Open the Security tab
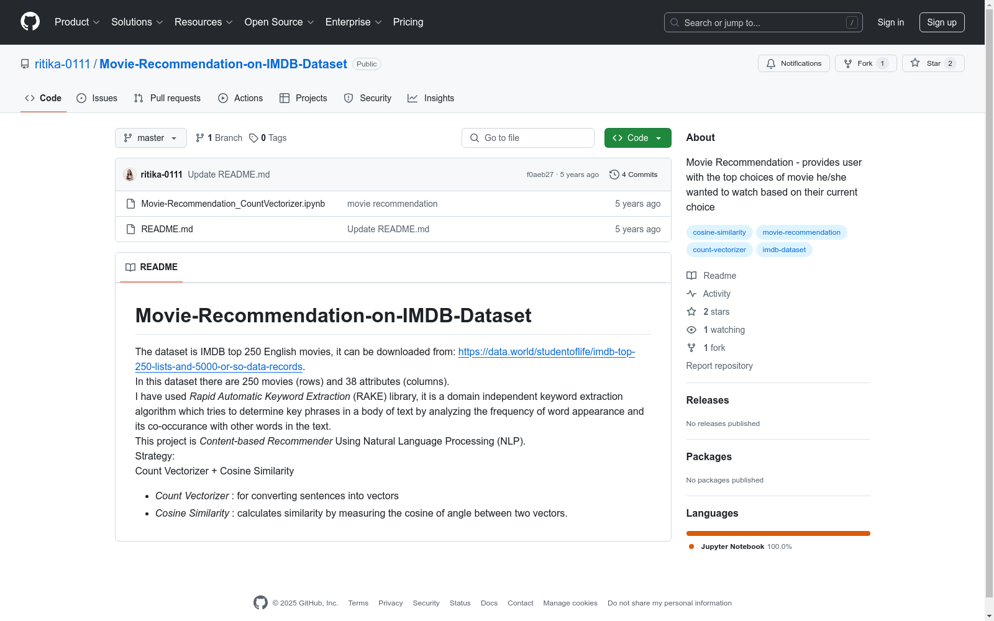Screen dimensions: 994x621 click(368, 98)
